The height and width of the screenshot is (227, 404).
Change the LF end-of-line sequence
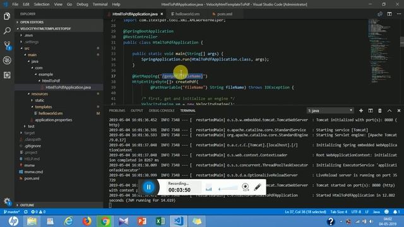(367, 212)
